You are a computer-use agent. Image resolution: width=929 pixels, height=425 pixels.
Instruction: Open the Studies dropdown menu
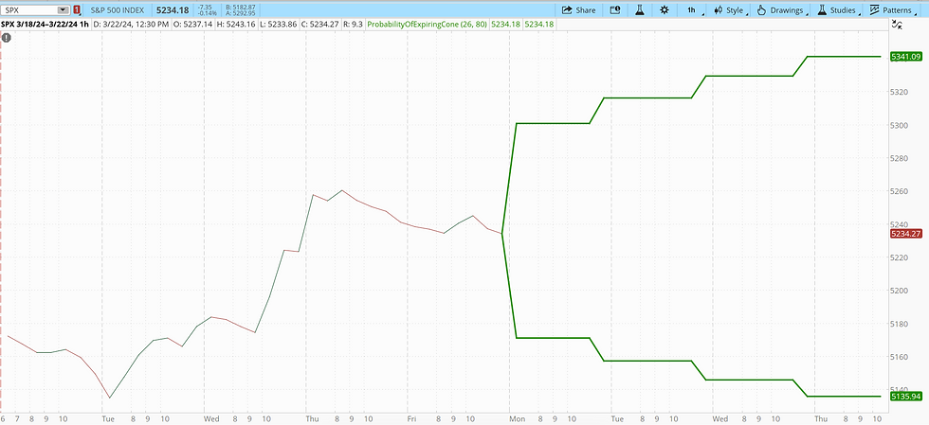pos(838,10)
